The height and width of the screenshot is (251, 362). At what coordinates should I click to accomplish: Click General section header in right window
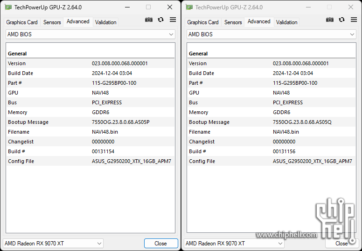coord(198,54)
